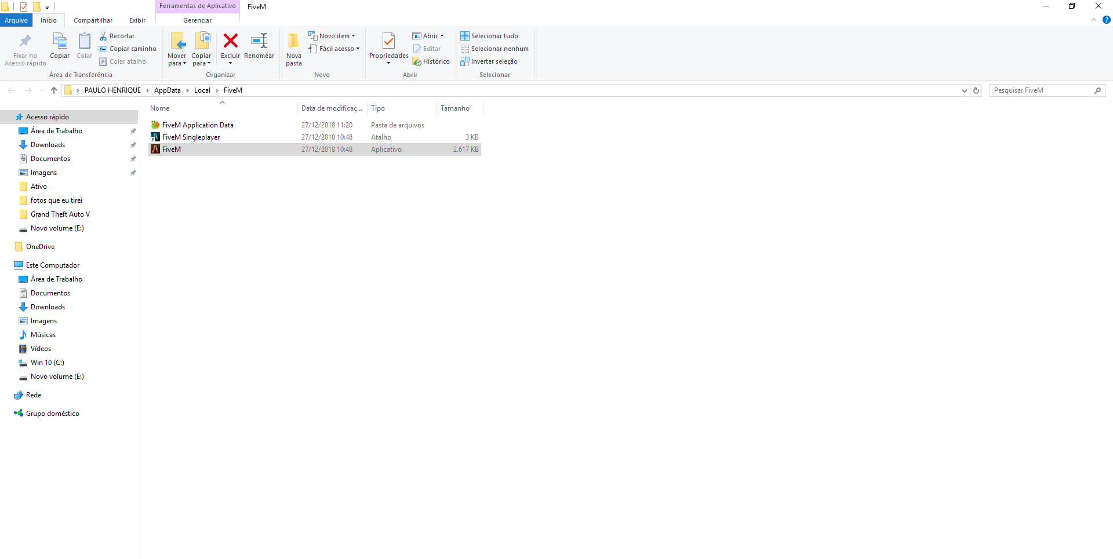This screenshot has height=559, width=1113.
Task: Click Acesso rápido in navigation pane
Action: (47, 117)
